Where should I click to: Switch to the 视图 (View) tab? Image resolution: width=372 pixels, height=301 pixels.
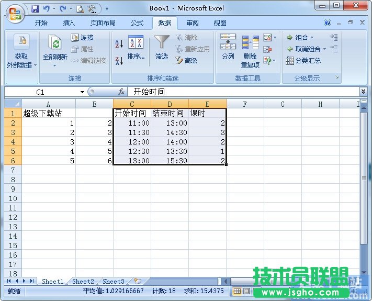(x=220, y=23)
